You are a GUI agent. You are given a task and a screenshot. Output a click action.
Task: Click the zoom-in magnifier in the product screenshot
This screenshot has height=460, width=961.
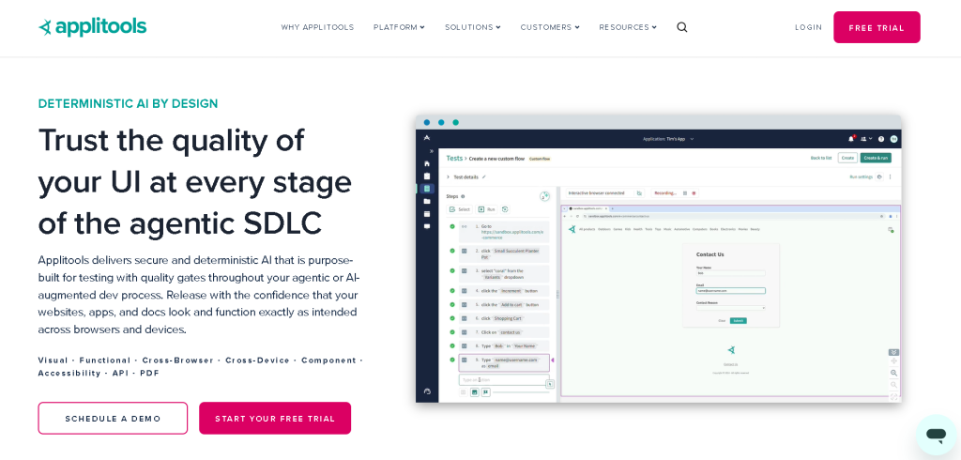(x=893, y=373)
